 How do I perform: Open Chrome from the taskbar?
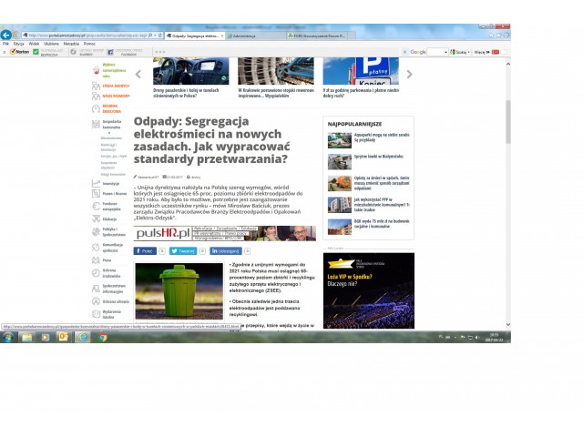[103, 337]
